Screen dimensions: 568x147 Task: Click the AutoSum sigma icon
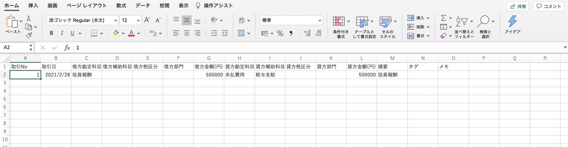443,18
